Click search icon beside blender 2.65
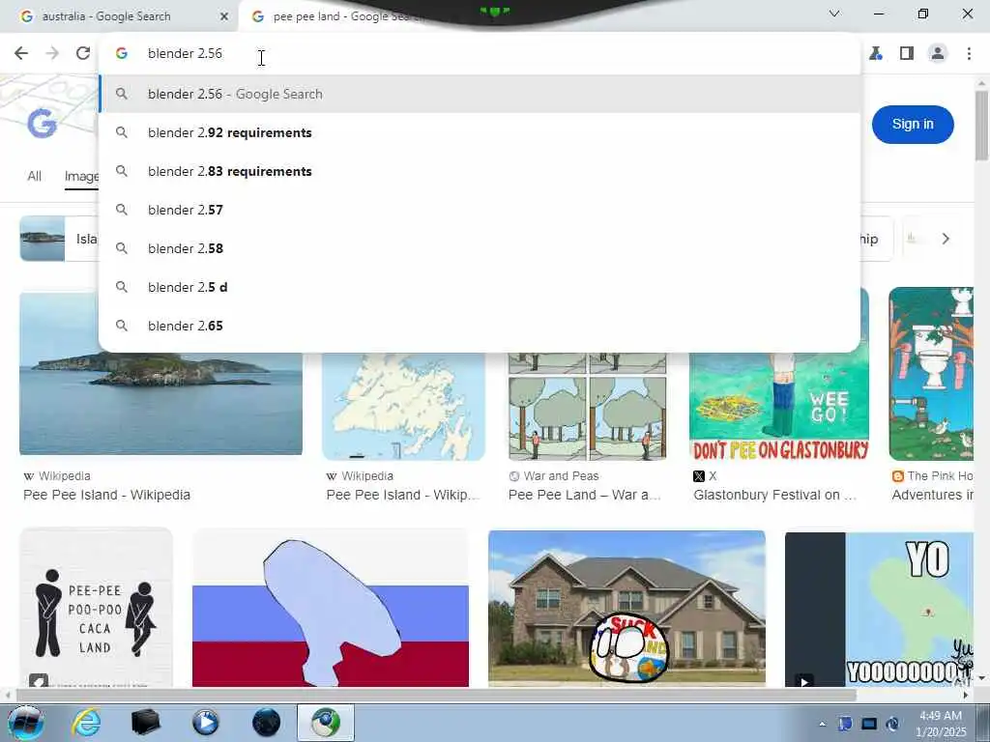This screenshot has width=990, height=742. coord(122,326)
